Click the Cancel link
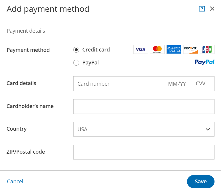 [15, 182]
